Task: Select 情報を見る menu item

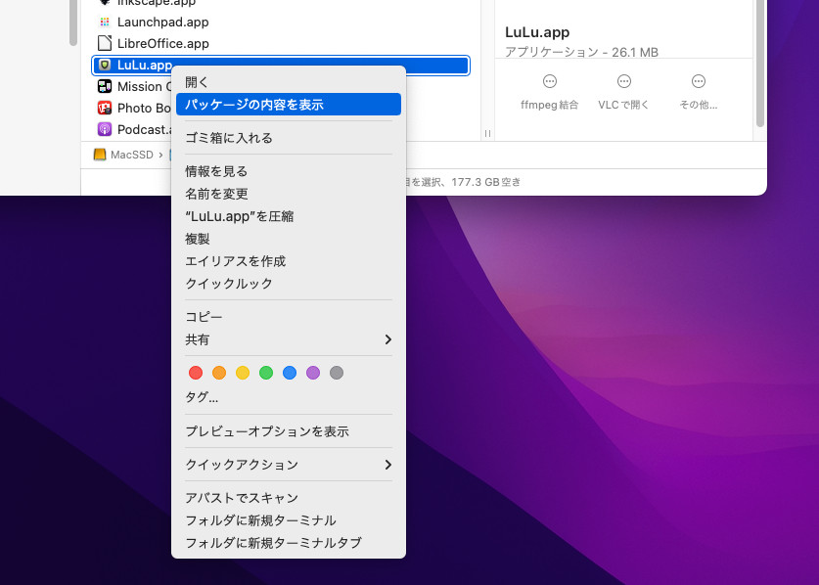Action: [x=289, y=171]
